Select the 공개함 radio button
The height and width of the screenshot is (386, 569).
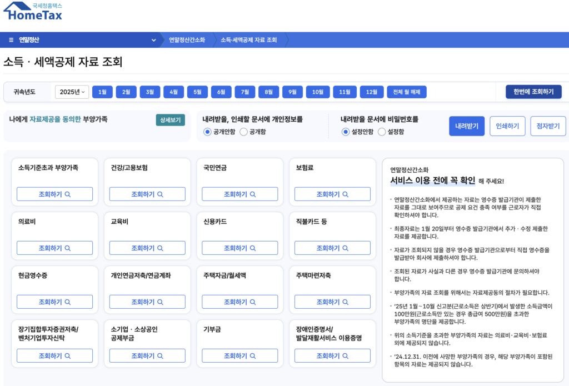point(244,132)
